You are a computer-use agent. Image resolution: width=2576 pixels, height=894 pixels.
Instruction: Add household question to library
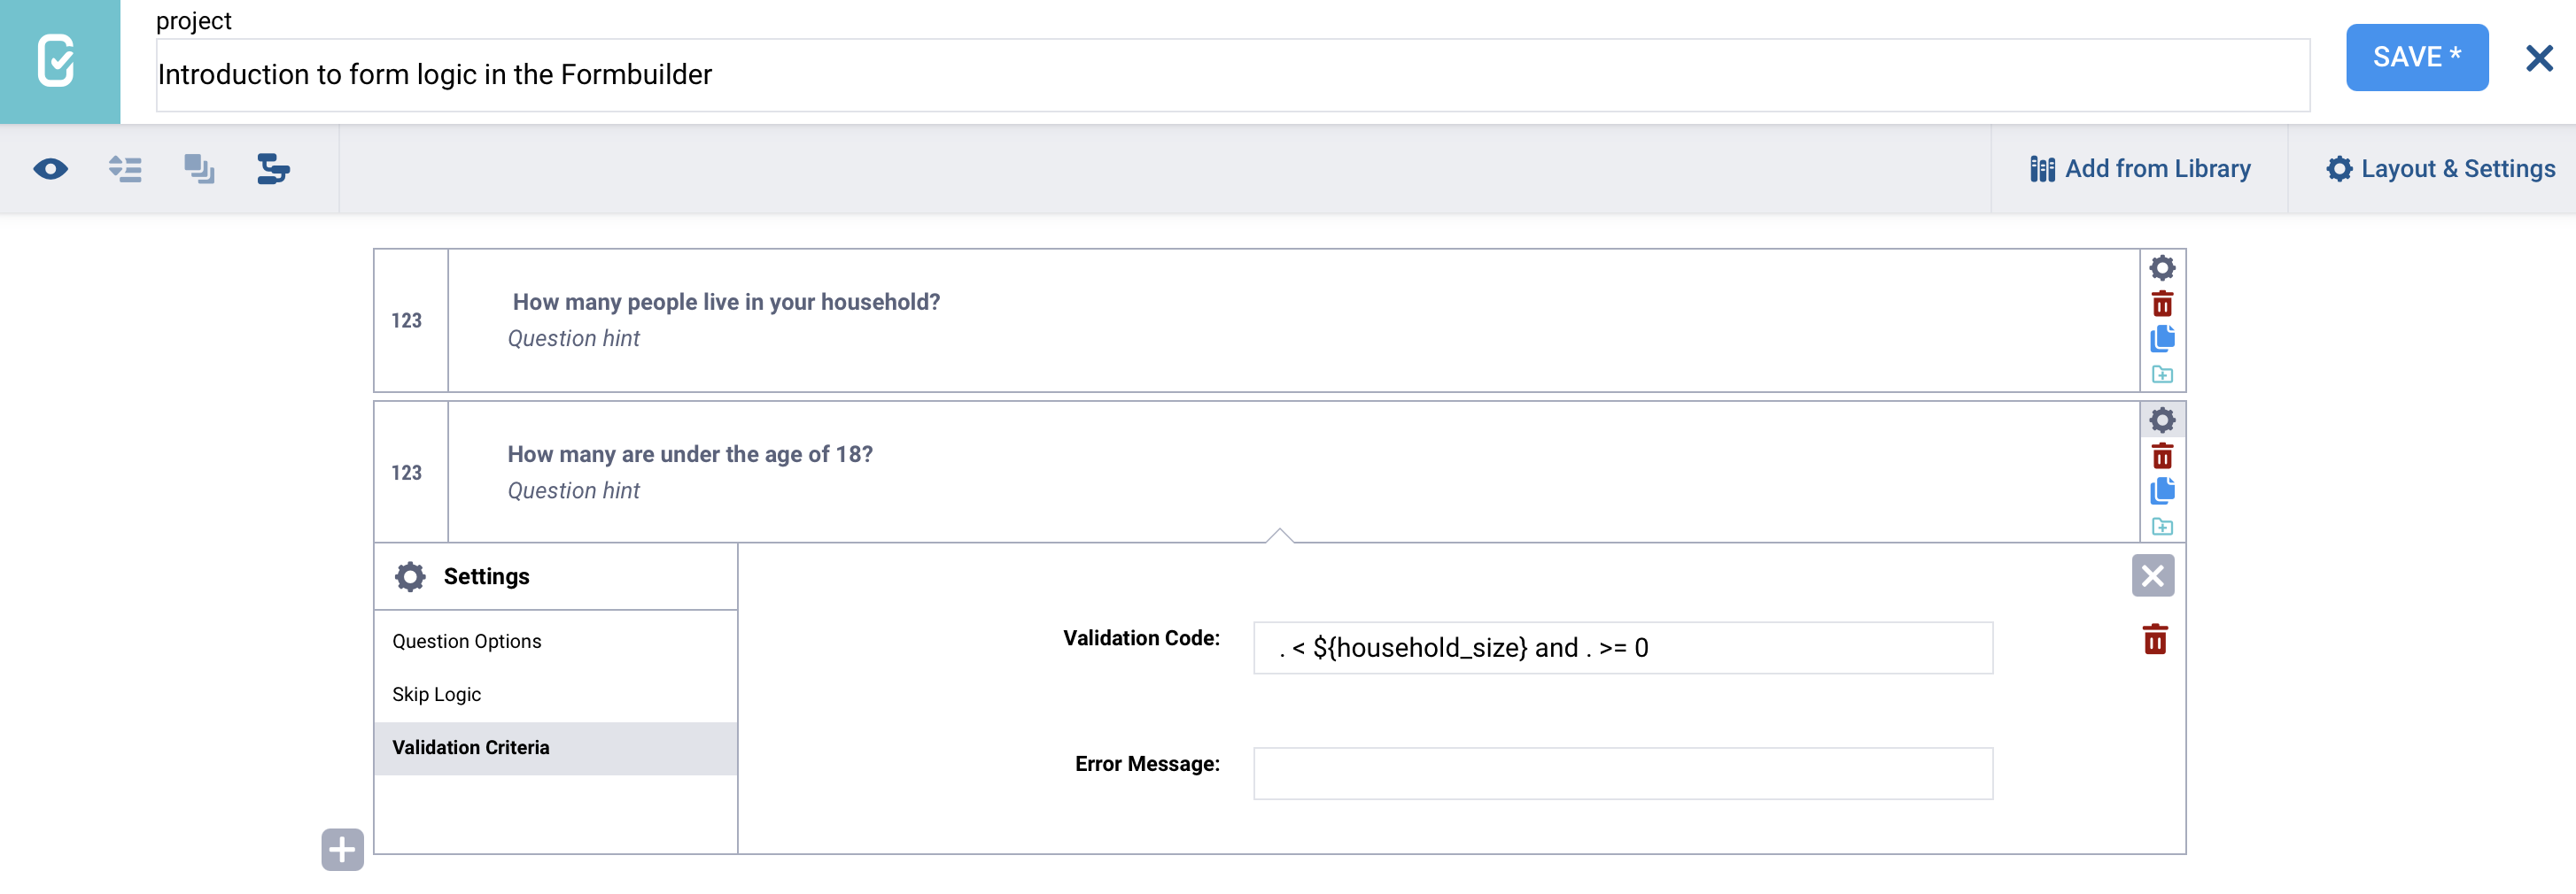(x=2162, y=374)
